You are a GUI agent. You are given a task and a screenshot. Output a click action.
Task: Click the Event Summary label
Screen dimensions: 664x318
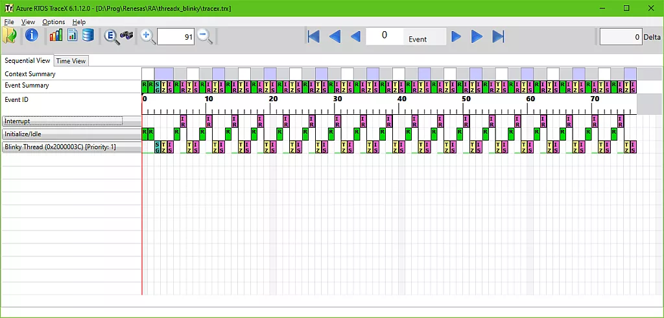27,85
